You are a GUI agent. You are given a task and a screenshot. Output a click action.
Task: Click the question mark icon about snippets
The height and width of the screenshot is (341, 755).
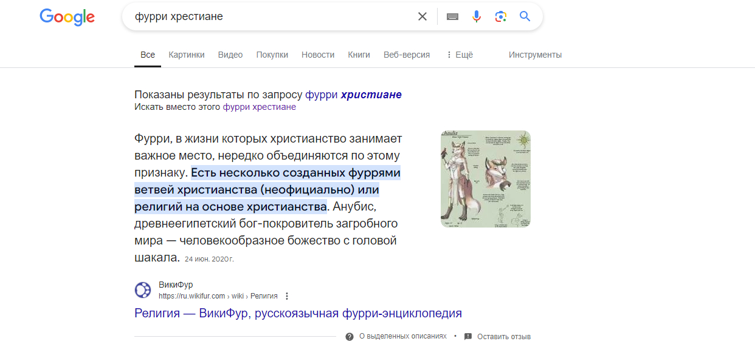pyautogui.click(x=350, y=336)
